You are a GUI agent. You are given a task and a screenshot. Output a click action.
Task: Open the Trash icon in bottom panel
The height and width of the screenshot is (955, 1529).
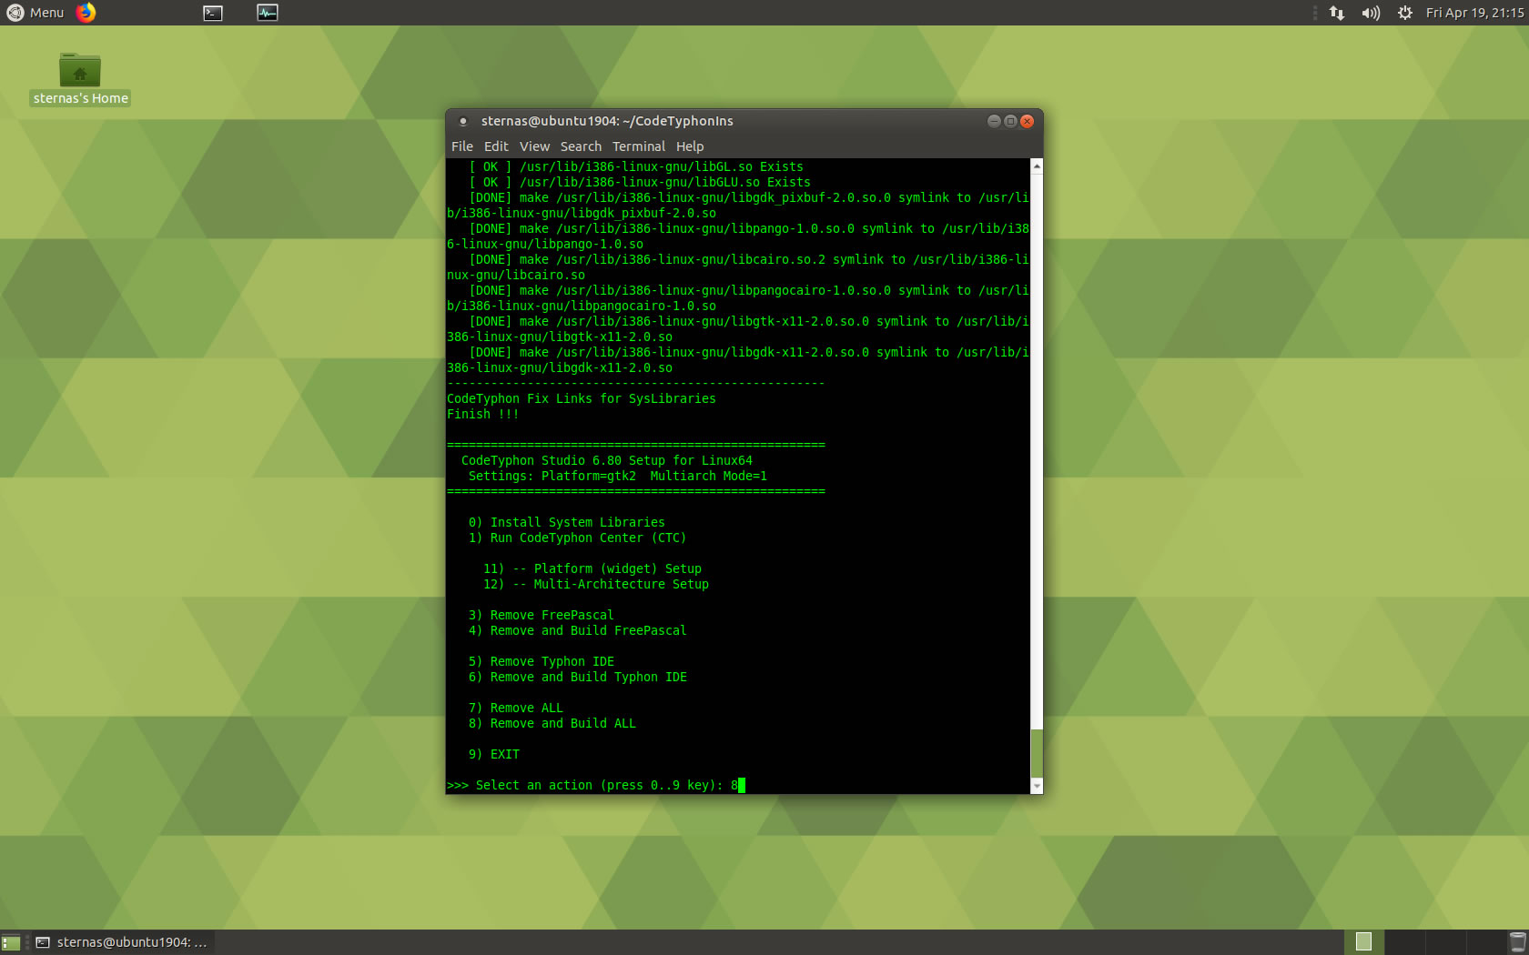tap(1517, 942)
